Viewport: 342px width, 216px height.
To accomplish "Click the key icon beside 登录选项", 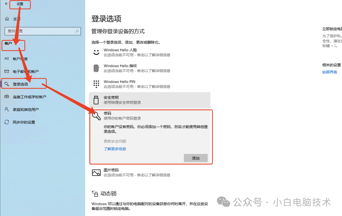I will (7, 84).
